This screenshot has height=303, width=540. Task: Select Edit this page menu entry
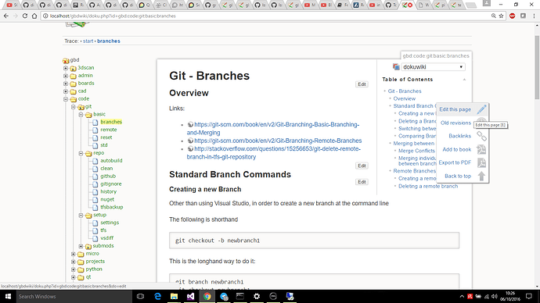click(x=455, y=109)
